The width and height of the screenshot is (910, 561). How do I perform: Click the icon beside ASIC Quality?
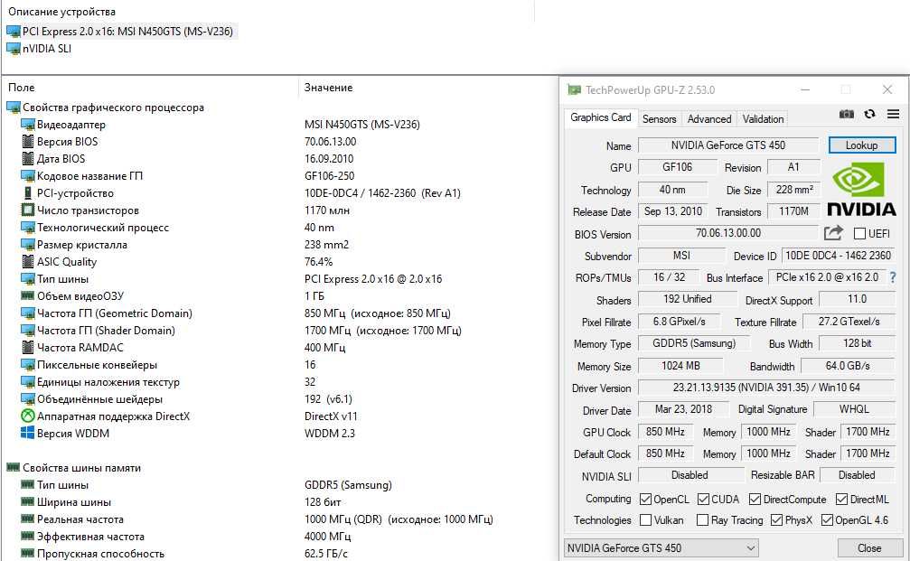[27, 262]
